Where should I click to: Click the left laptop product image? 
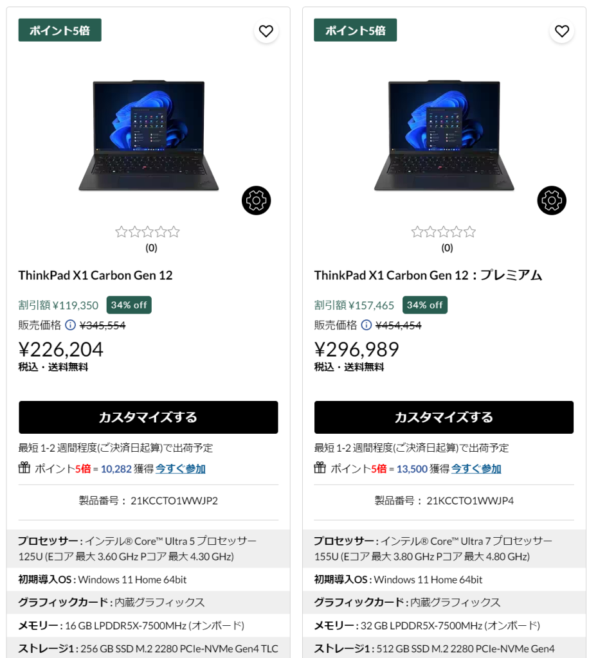point(149,135)
